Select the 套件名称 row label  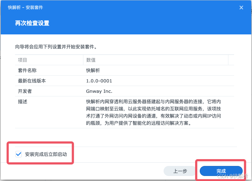(x=27, y=70)
